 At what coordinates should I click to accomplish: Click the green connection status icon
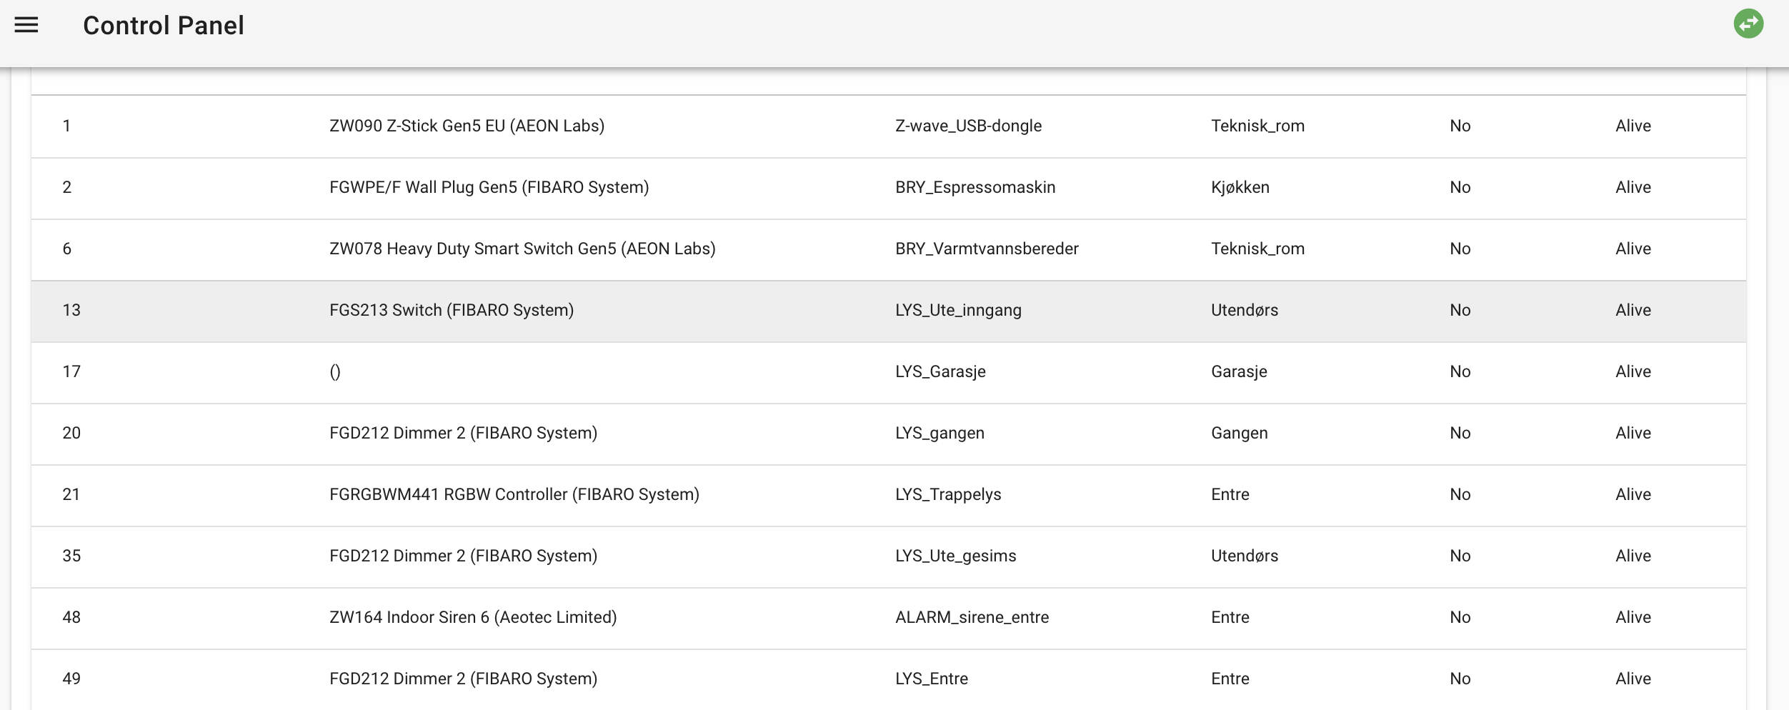click(1748, 24)
